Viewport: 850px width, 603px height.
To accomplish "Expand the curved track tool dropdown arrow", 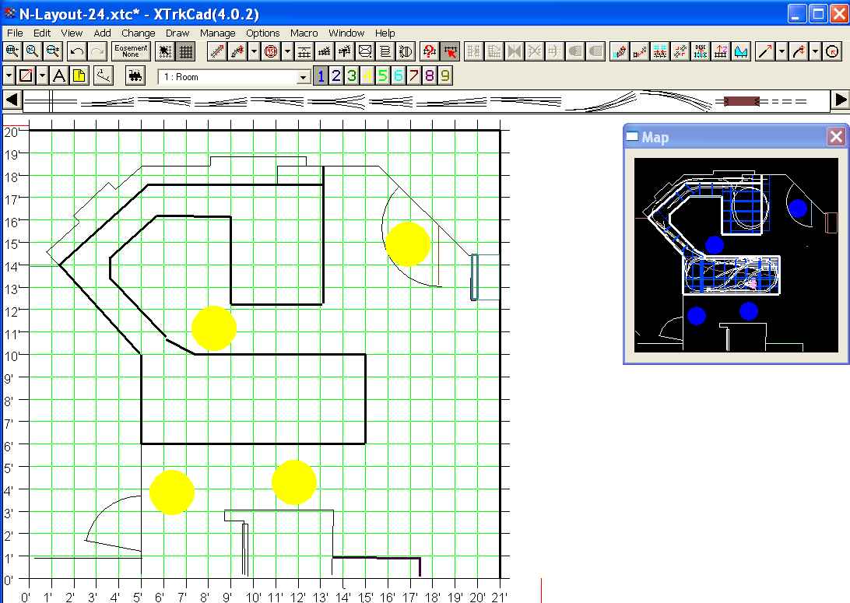I will click(254, 51).
